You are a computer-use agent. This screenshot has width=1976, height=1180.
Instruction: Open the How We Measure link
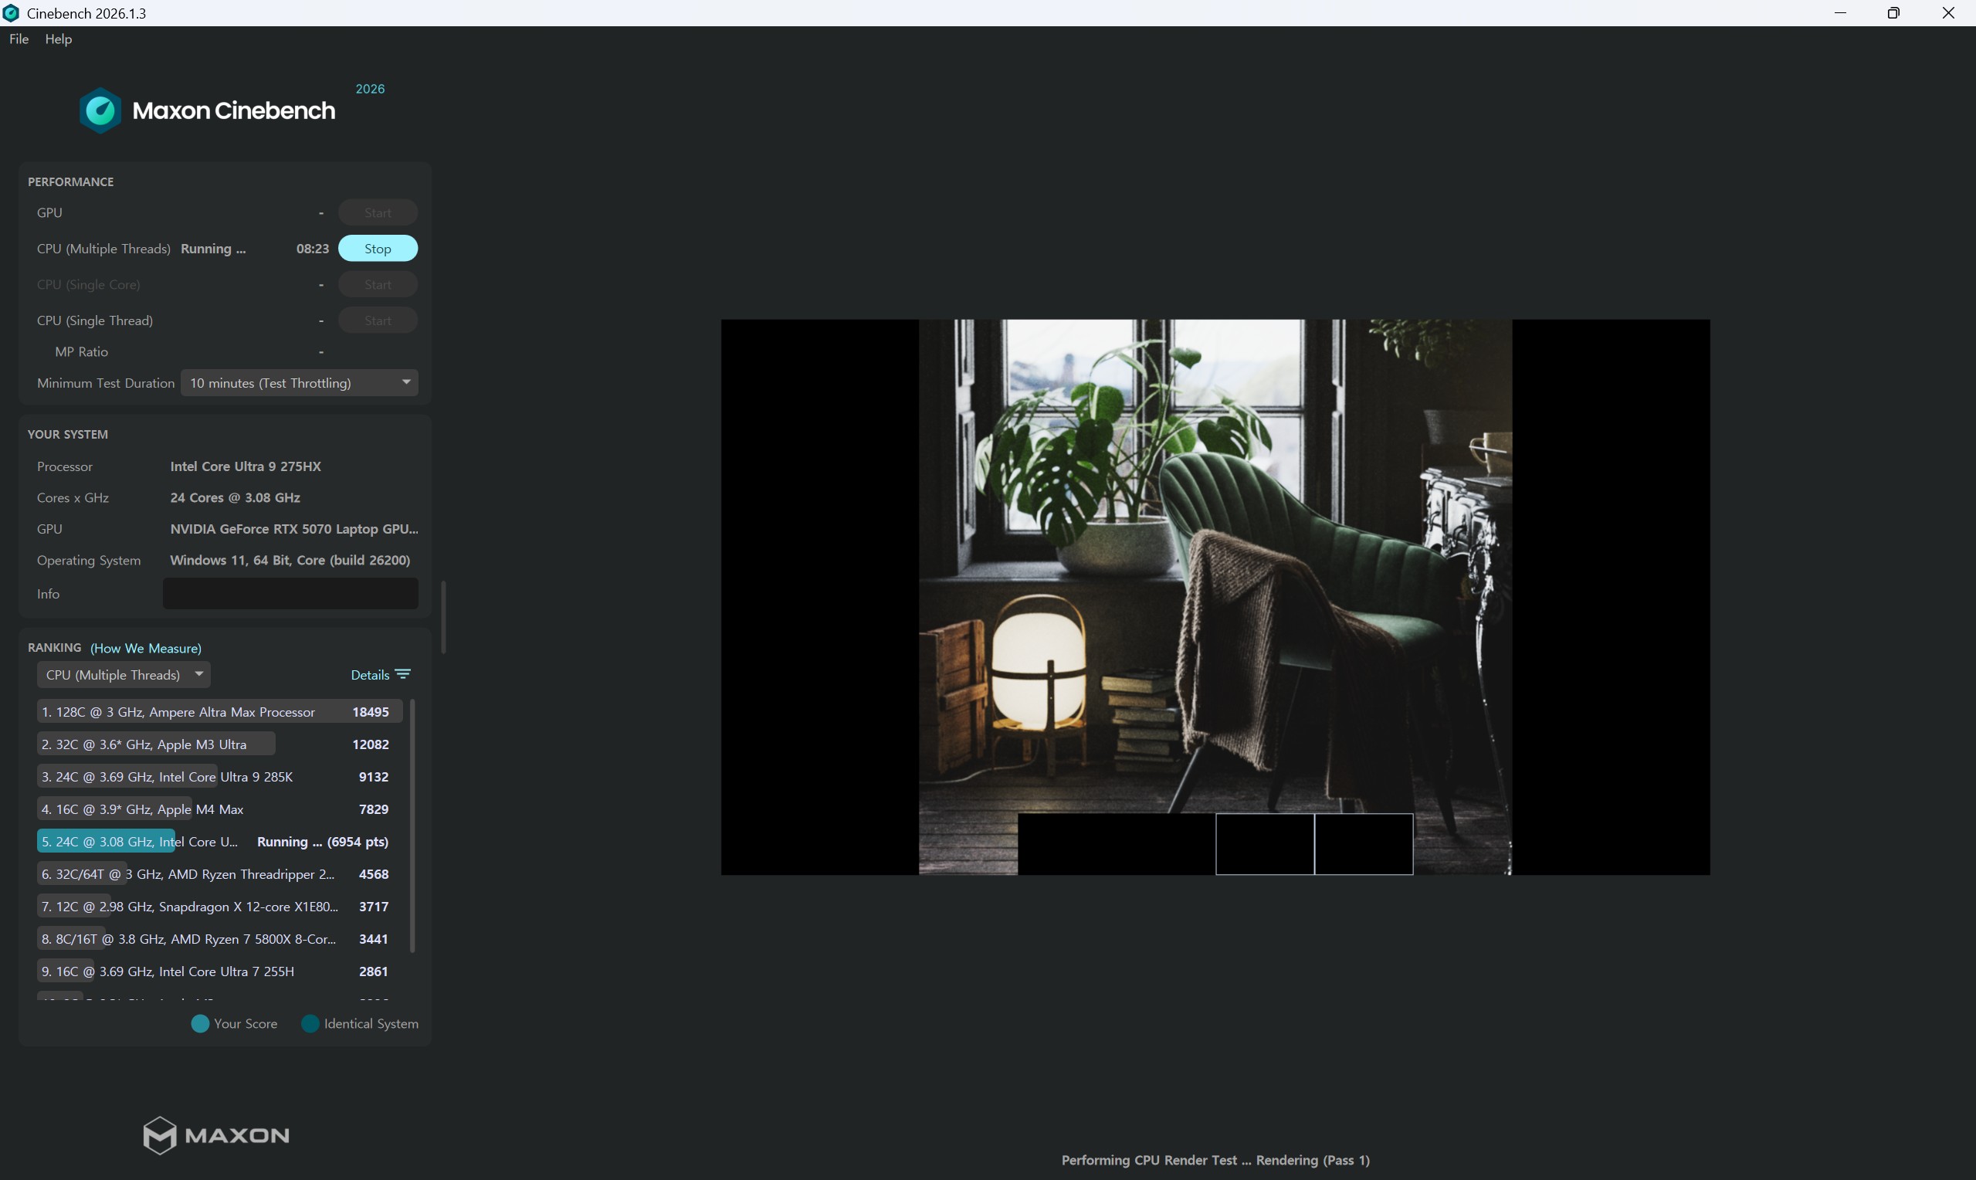[145, 648]
